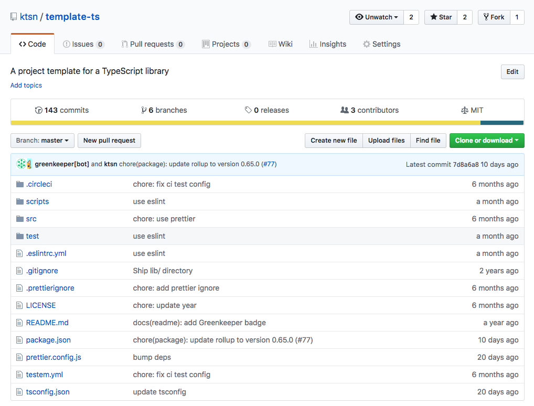Click the commits history clock icon
The width and height of the screenshot is (534, 406).
[x=38, y=110]
